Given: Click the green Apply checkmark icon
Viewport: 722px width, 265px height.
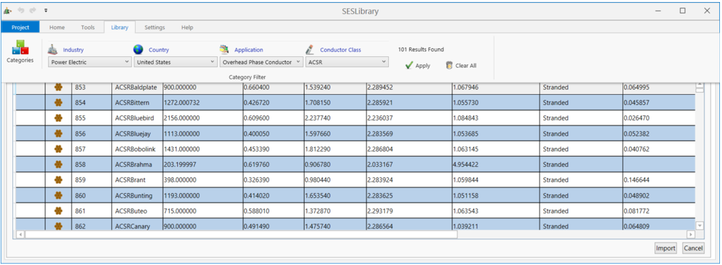Looking at the screenshot, I should tap(409, 65).
